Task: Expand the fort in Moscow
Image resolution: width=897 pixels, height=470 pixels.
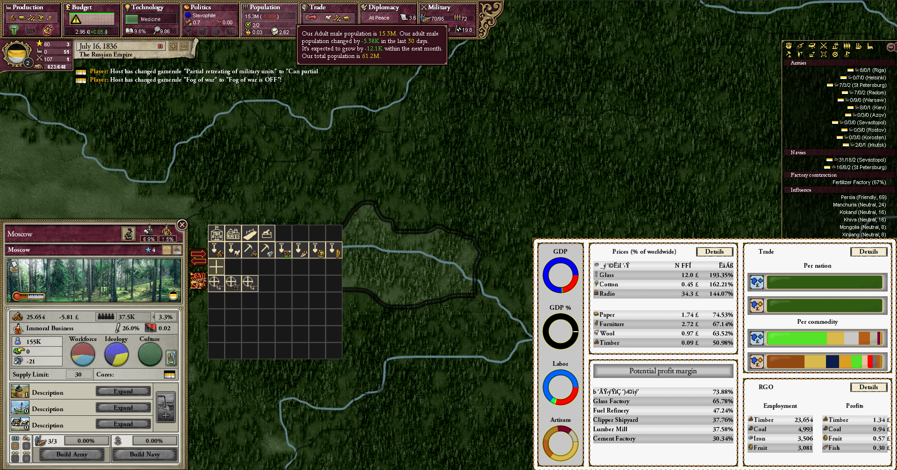Action: click(x=123, y=391)
